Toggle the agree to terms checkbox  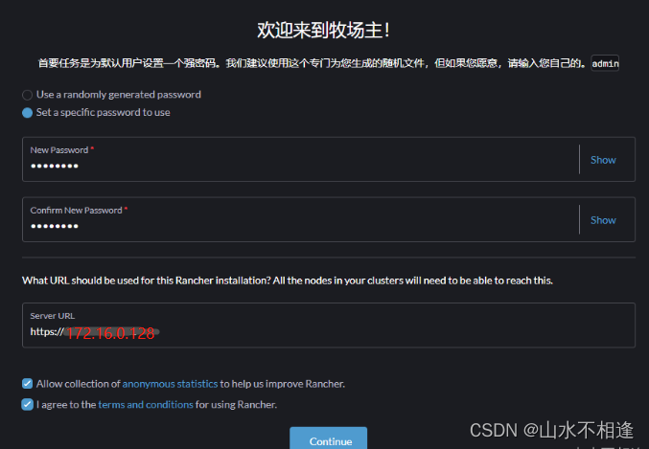coord(27,404)
